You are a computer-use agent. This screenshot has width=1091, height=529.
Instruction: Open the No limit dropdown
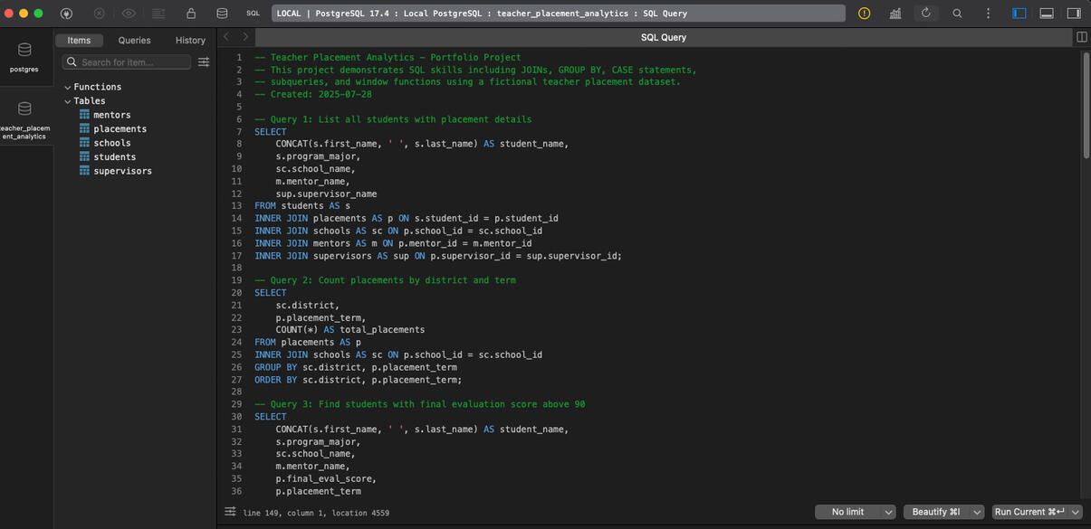(855, 512)
